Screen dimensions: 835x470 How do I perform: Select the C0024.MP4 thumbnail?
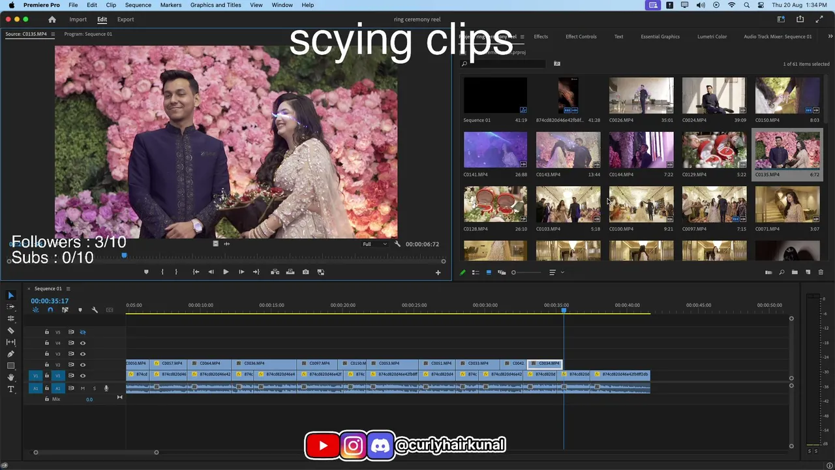click(714, 95)
